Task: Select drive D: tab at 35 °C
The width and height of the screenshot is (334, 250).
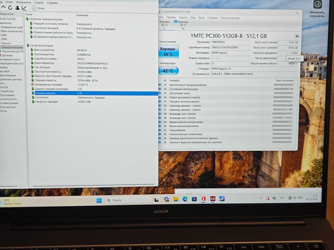Action: click(x=182, y=25)
